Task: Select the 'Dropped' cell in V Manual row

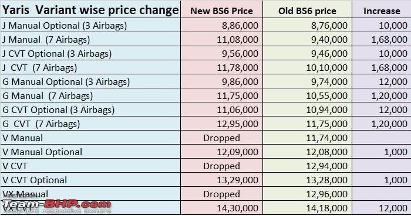Action: point(221,138)
